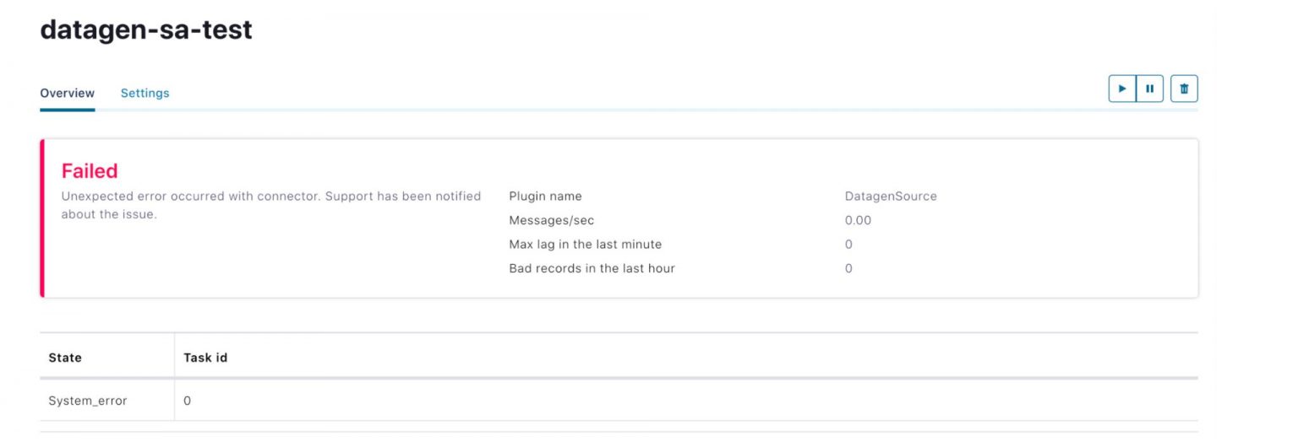This screenshot has height=447, width=1298.
Task: Select the datagen-sa-test connector title
Action: click(146, 30)
